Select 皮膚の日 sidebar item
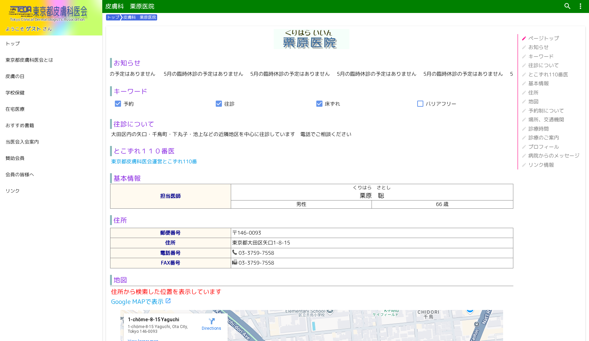 click(51, 76)
